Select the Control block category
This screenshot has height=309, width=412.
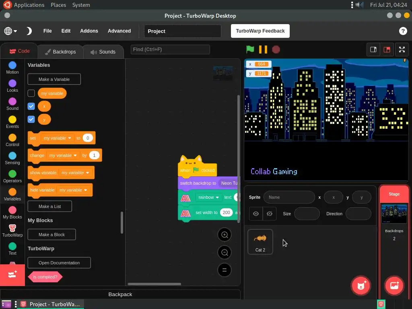[12, 140]
